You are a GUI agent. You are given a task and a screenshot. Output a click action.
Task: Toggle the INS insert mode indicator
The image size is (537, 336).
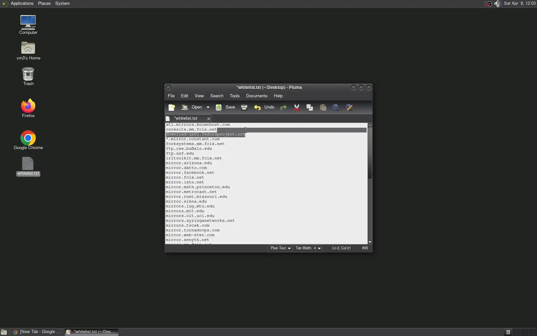click(x=365, y=248)
